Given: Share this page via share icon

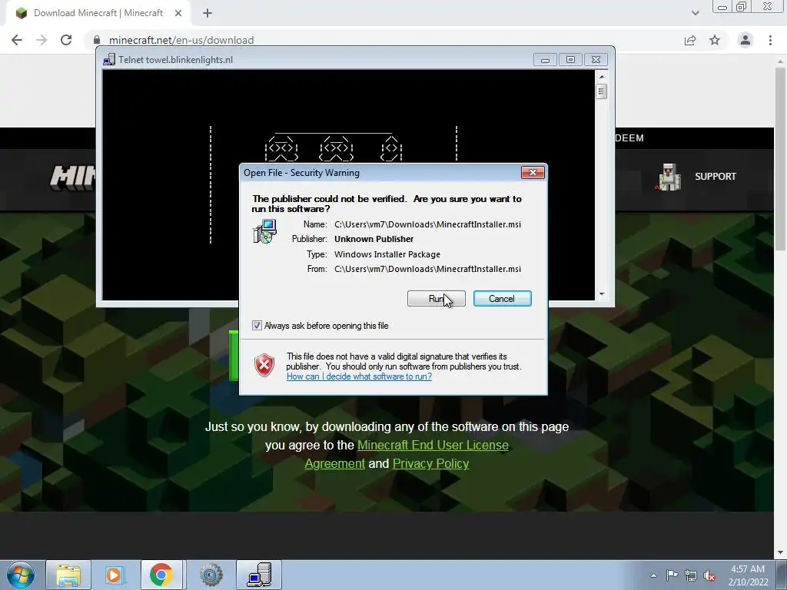Looking at the screenshot, I should pos(690,40).
